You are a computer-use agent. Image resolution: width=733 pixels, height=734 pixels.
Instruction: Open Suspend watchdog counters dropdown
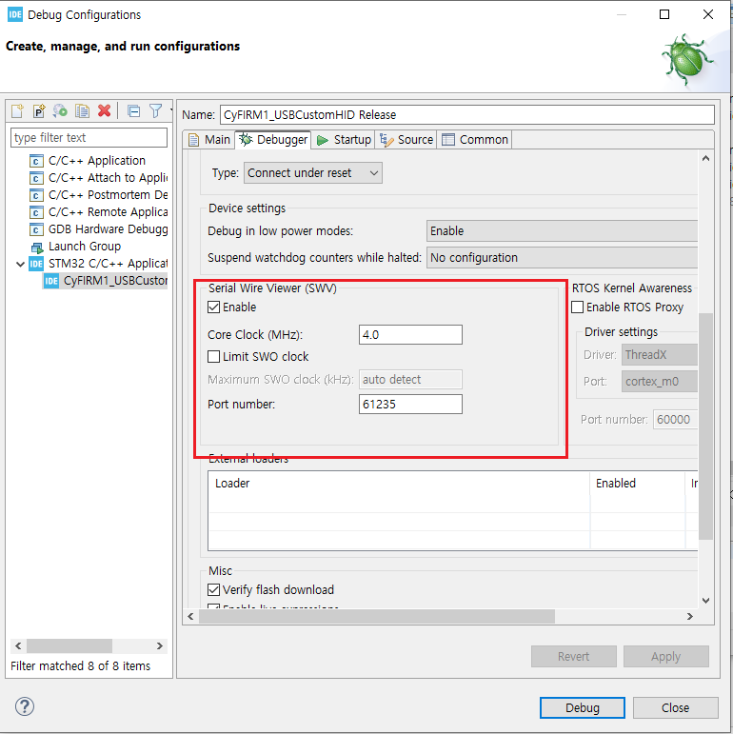tap(562, 258)
